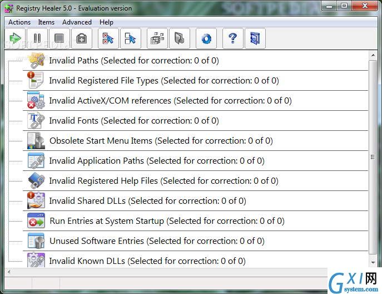Click the backups files icon

180,38
